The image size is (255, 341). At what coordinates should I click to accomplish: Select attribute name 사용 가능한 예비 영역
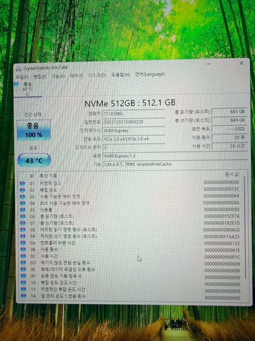click(60, 196)
